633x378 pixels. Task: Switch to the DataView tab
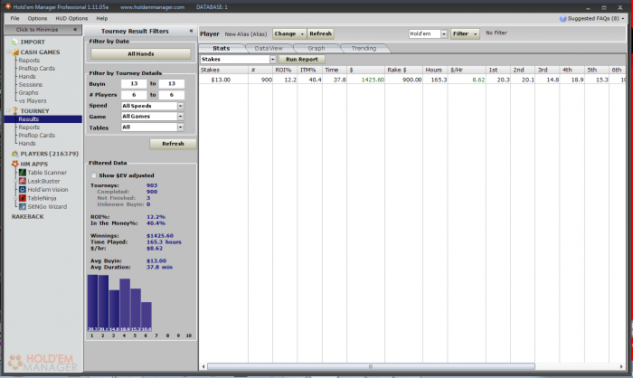click(x=269, y=49)
